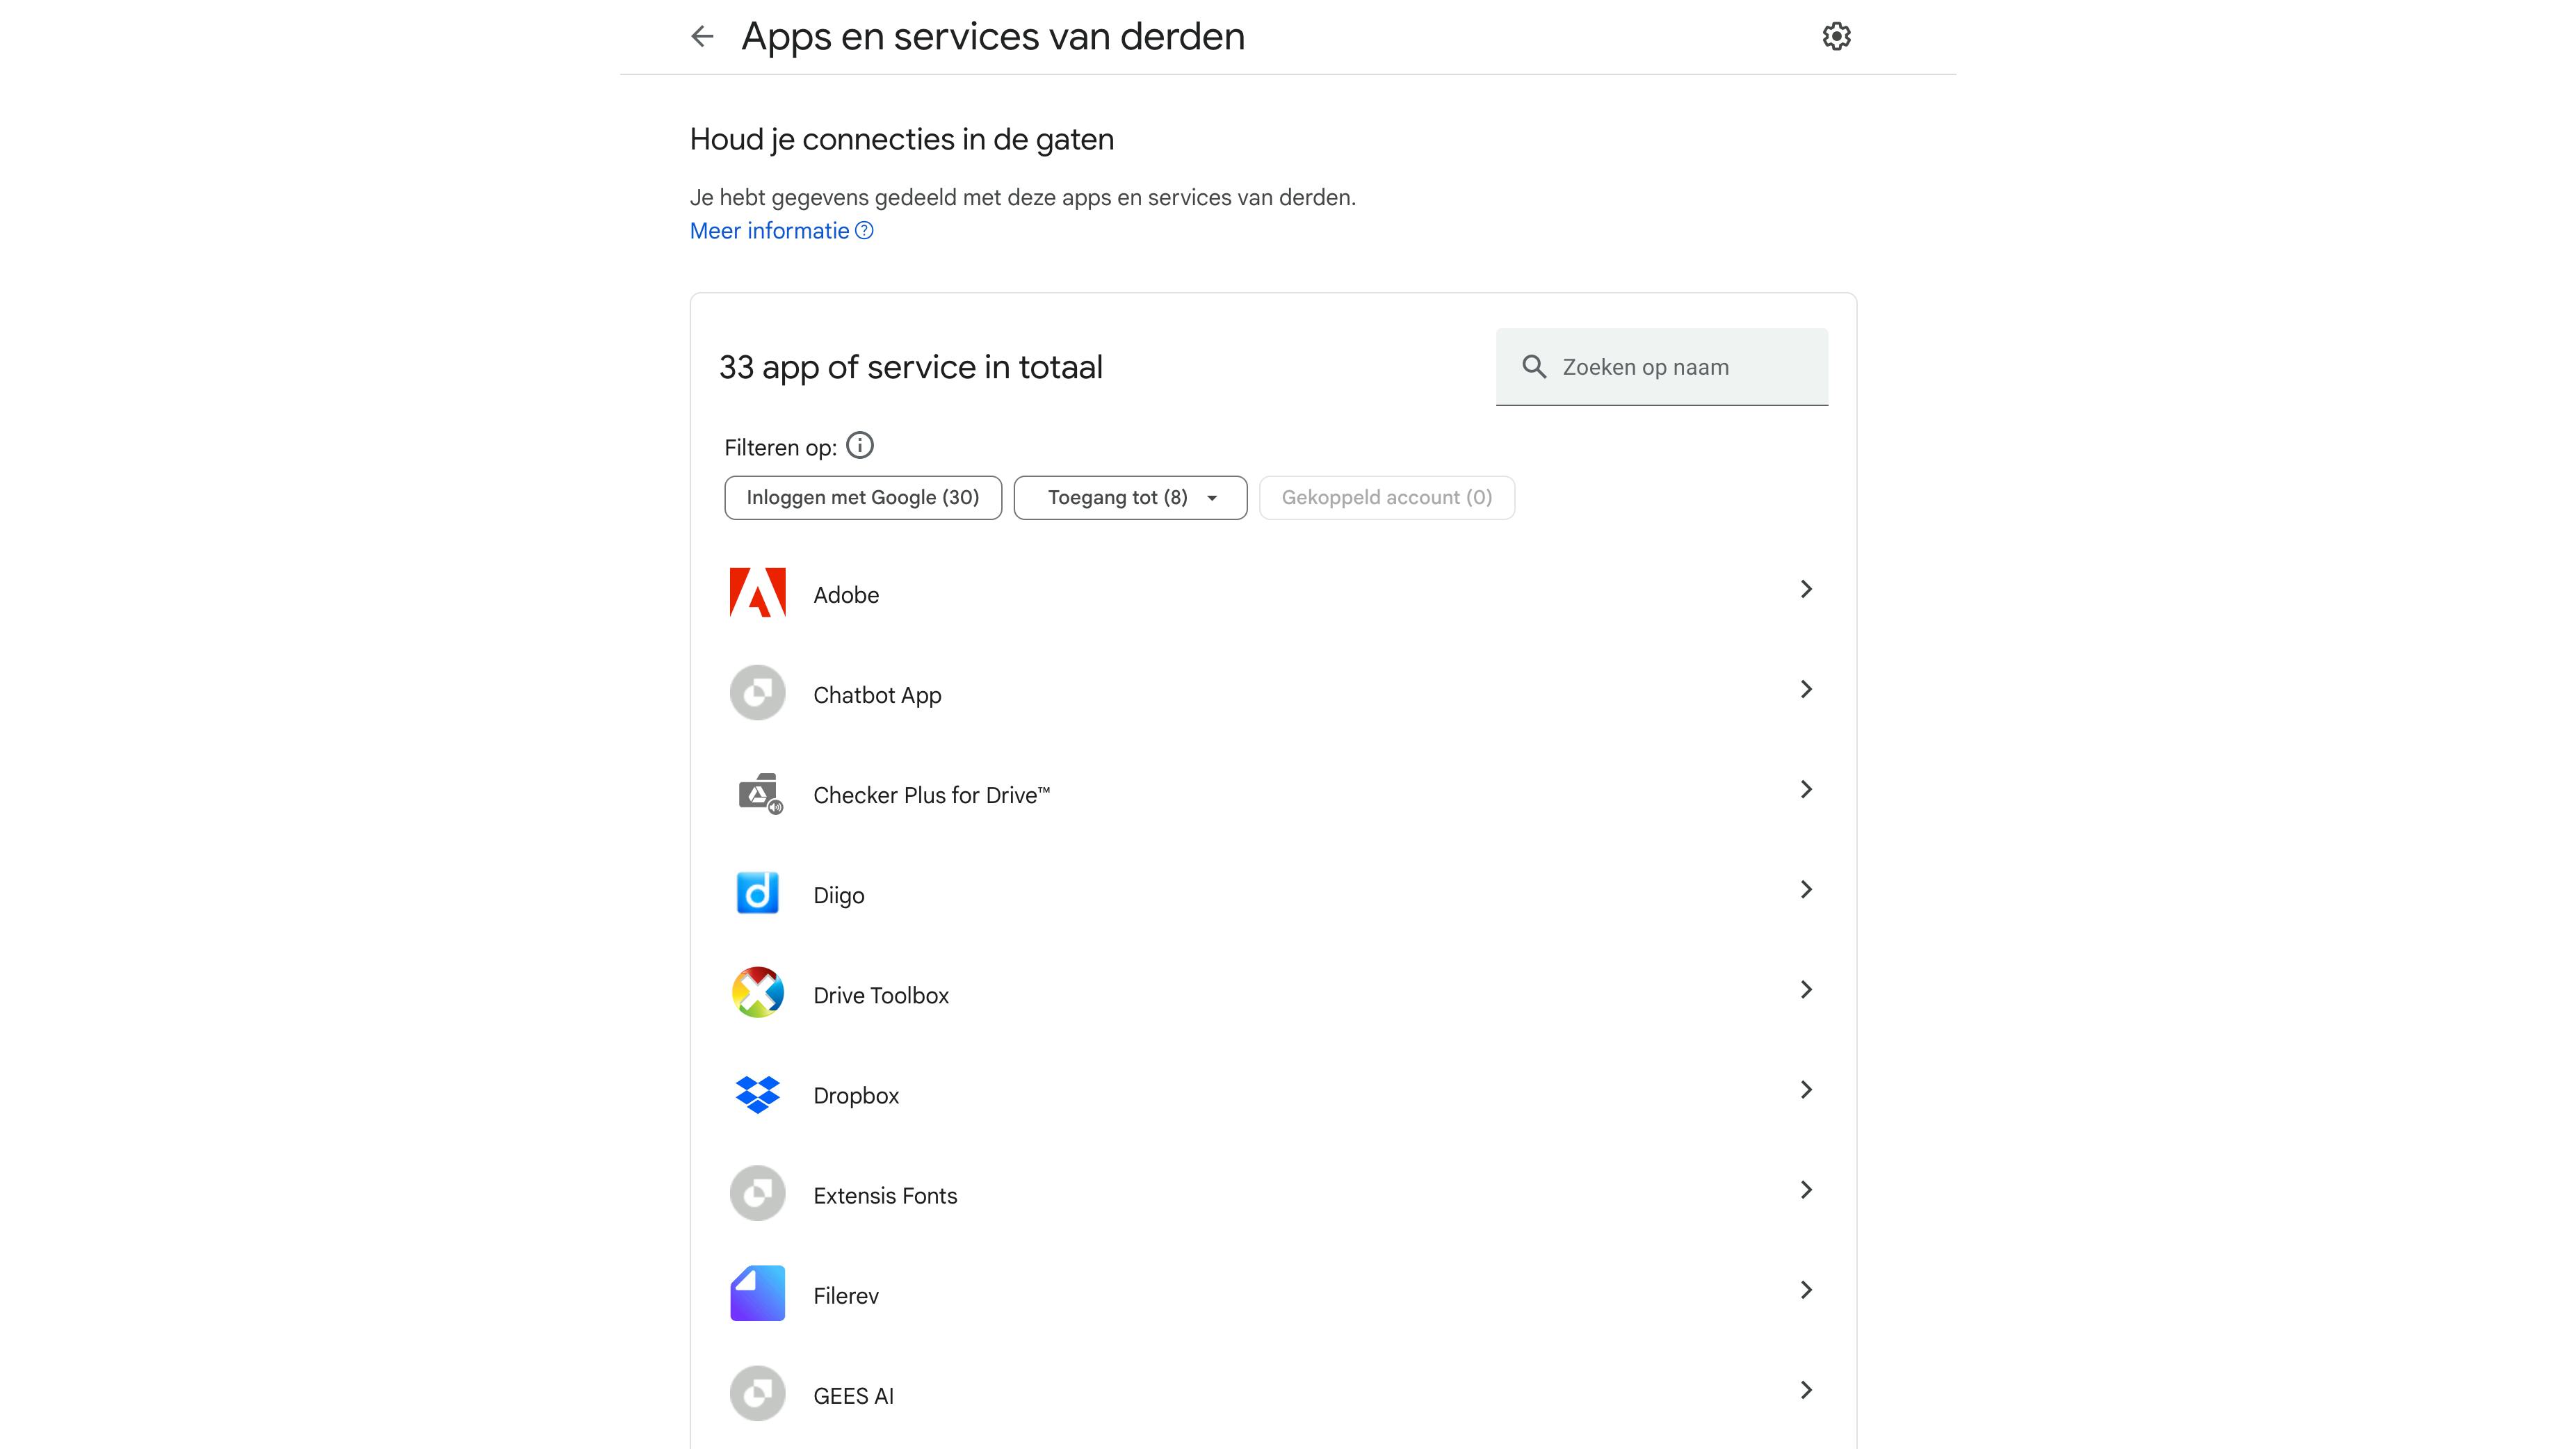Expand the GEES AI entry chevron
The height and width of the screenshot is (1449, 2576).
click(x=1805, y=1390)
